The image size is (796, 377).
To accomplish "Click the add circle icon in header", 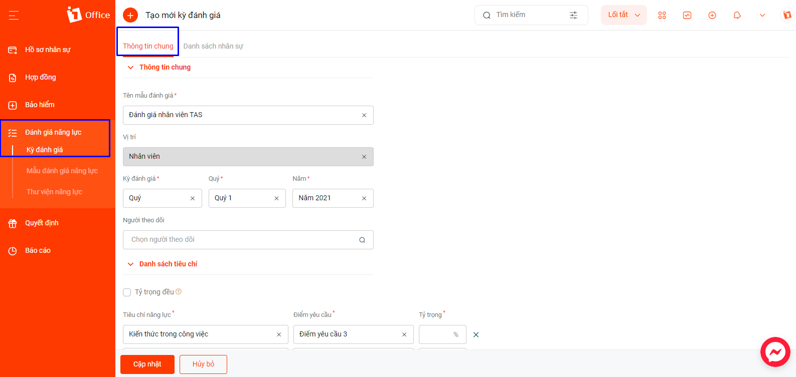I will pyautogui.click(x=712, y=15).
